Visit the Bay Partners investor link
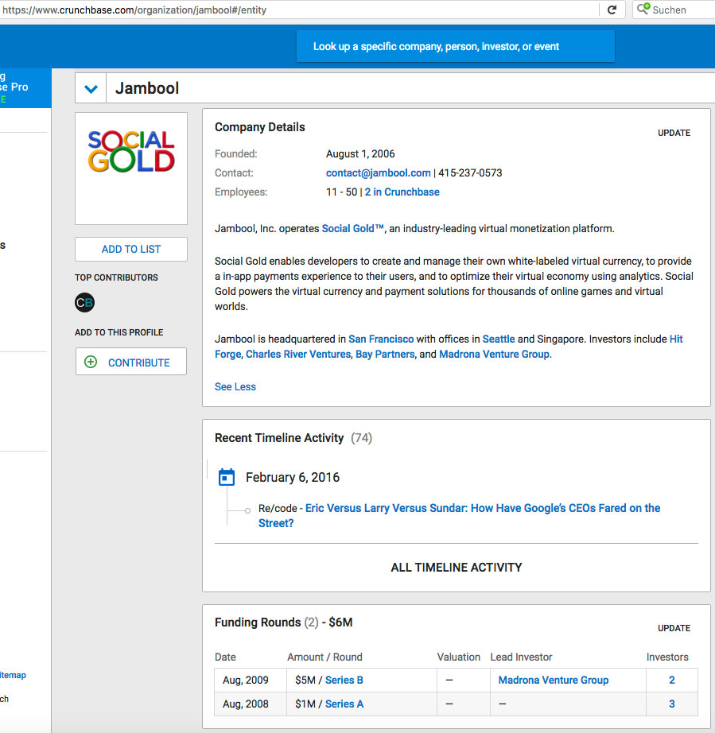This screenshot has height=733, width=715. 385,355
